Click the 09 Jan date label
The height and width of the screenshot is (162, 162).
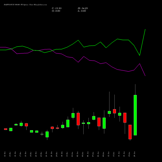103,154
